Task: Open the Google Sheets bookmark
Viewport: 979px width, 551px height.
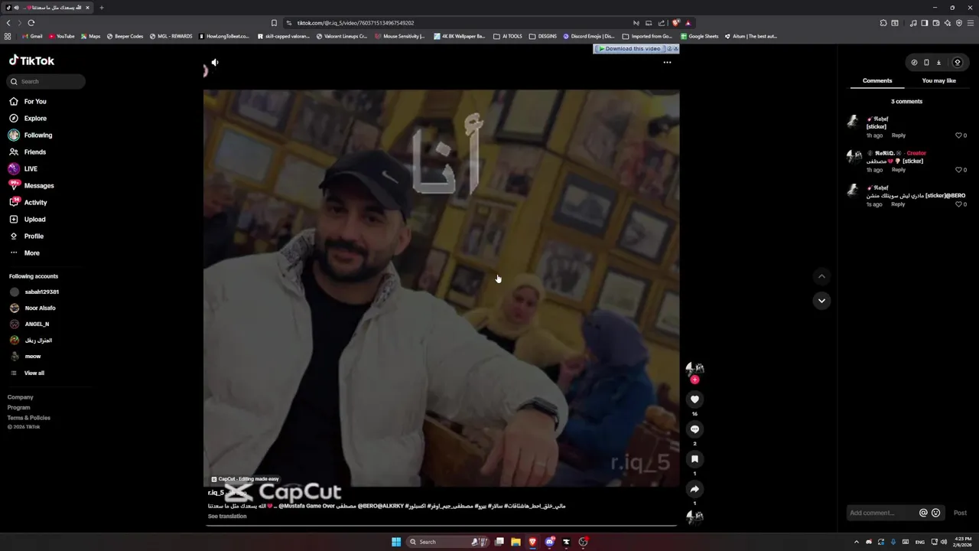Action: (700, 36)
